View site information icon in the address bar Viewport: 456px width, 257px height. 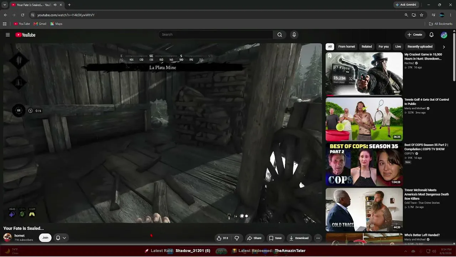[x=32, y=15]
